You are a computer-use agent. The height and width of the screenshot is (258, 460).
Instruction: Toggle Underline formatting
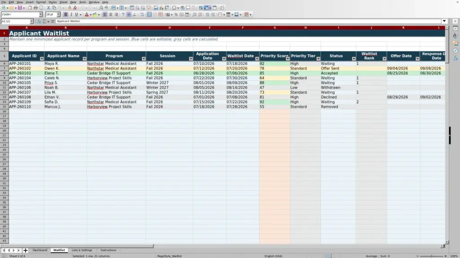pyautogui.click(x=76, y=15)
